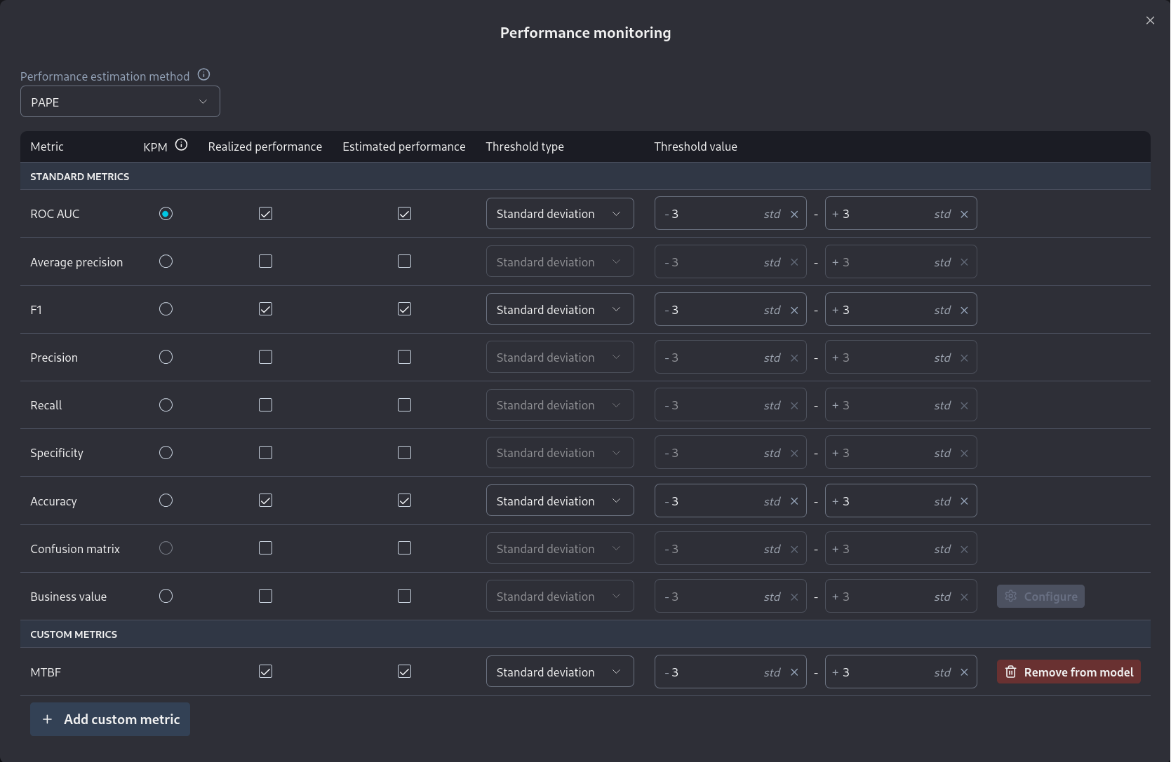The height and width of the screenshot is (762, 1171).
Task: Uncheck estimated performance for Accuracy
Action: 404,501
